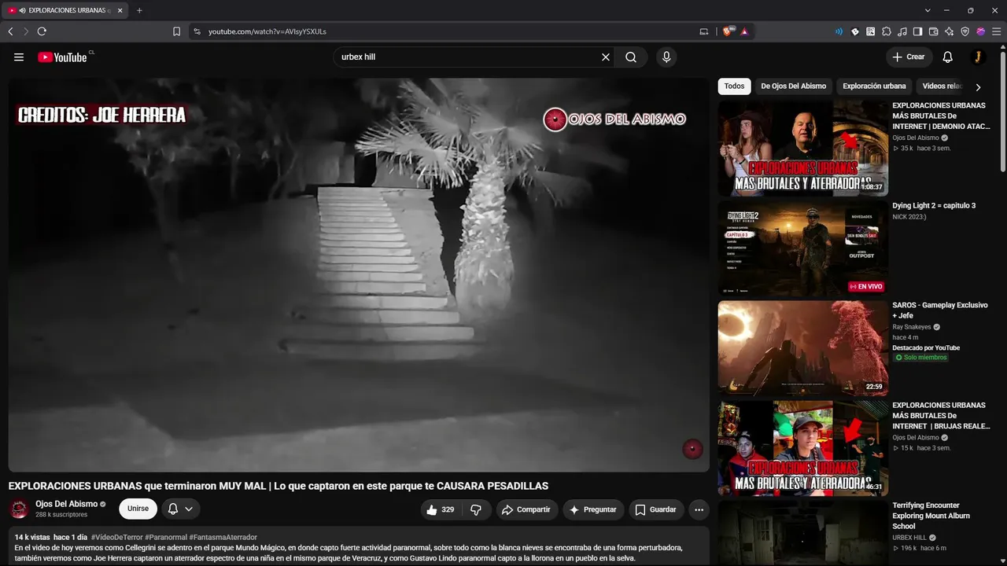Open the Brave Wallet icon

(x=934, y=31)
